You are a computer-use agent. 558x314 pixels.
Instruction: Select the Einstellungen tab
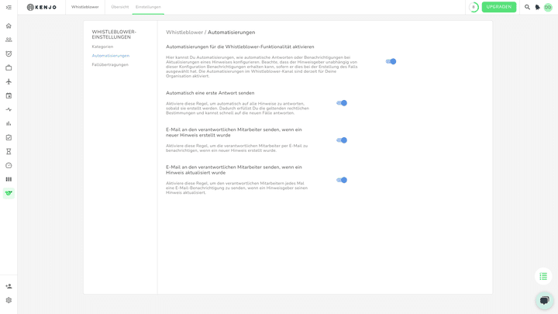pyautogui.click(x=148, y=7)
